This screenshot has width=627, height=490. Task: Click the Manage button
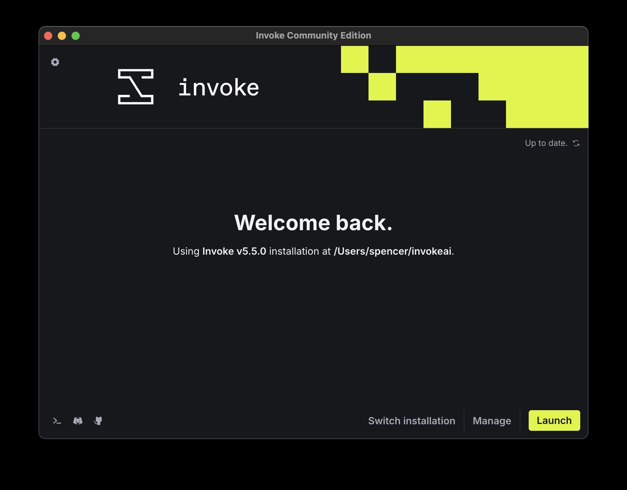(492, 421)
